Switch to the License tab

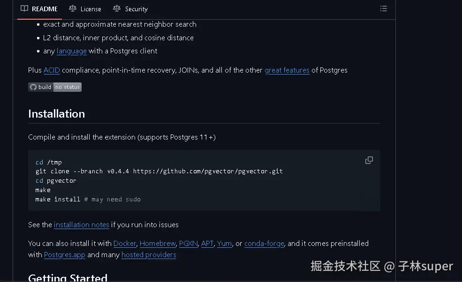tap(90, 8)
